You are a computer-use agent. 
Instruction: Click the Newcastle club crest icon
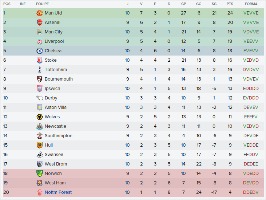[x=40, y=126]
